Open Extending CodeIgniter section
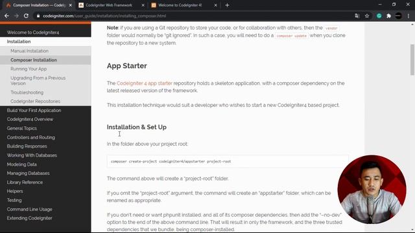This screenshot has height=233, width=415. [29, 218]
